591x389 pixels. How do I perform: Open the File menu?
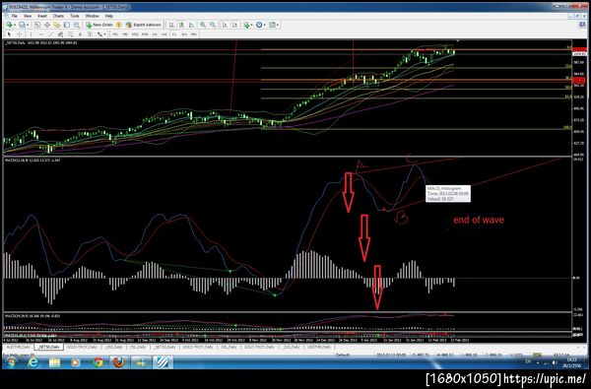click(x=15, y=16)
